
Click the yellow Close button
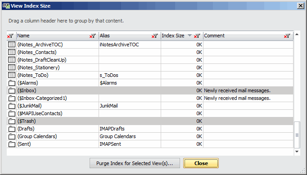[201, 163]
